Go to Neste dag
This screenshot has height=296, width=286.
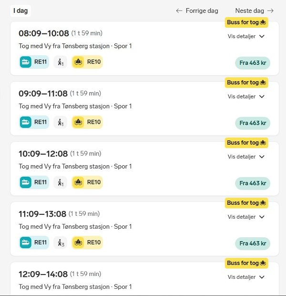point(255,11)
